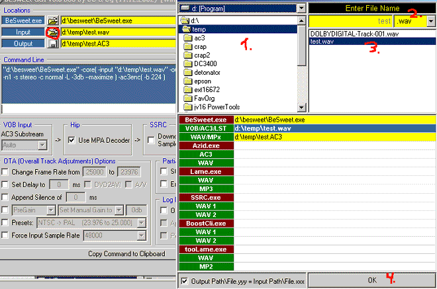This screenshot has width=437, height=289.
Task: Toggle the Use MPA Decoder checkbox
Action: 72,140
